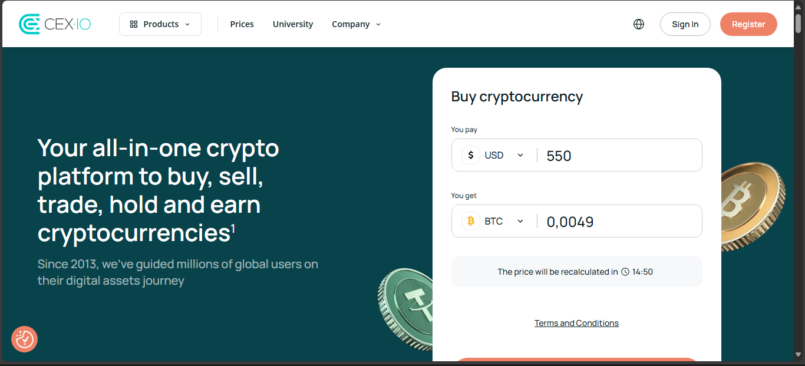Screen dimensions: 805x366
Task: Open the orange floating help widget
Action: tap(24, 339)
